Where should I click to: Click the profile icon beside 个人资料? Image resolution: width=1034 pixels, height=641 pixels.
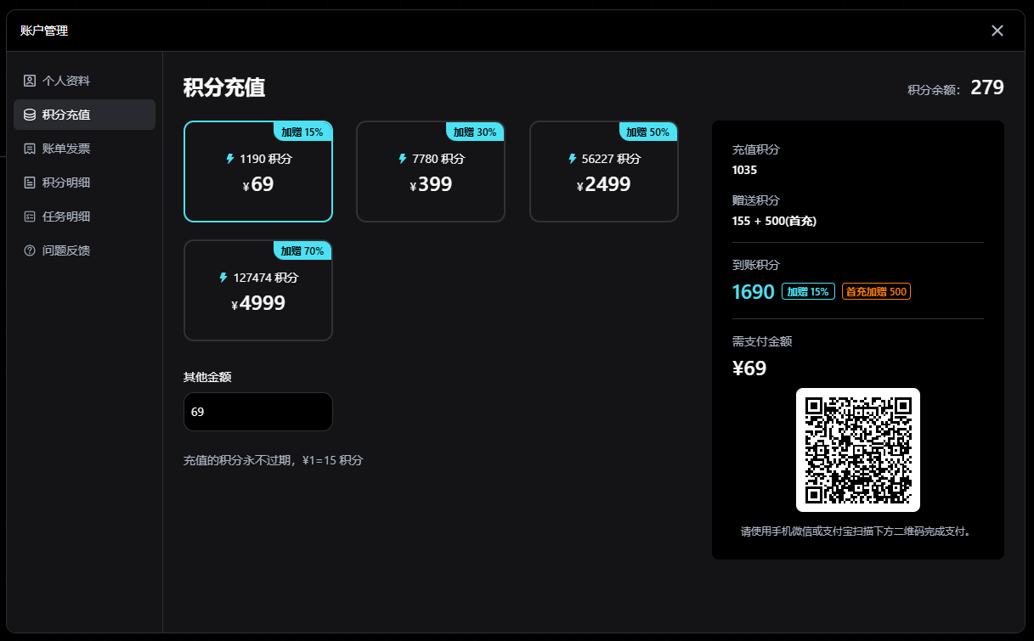click(x=30, y=81)
